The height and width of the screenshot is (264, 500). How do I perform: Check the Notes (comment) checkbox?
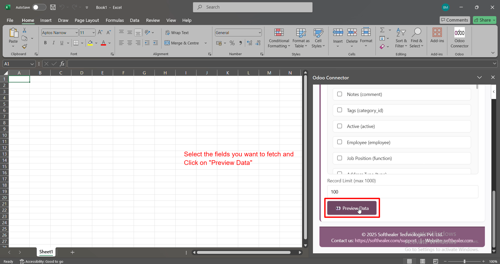pyautogui.click(x=339, y=94)
